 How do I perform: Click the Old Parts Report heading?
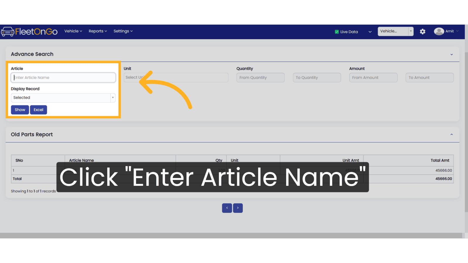32,134
